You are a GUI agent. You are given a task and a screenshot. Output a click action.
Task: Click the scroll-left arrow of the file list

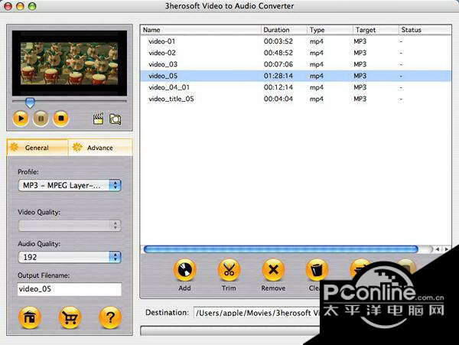438,249
